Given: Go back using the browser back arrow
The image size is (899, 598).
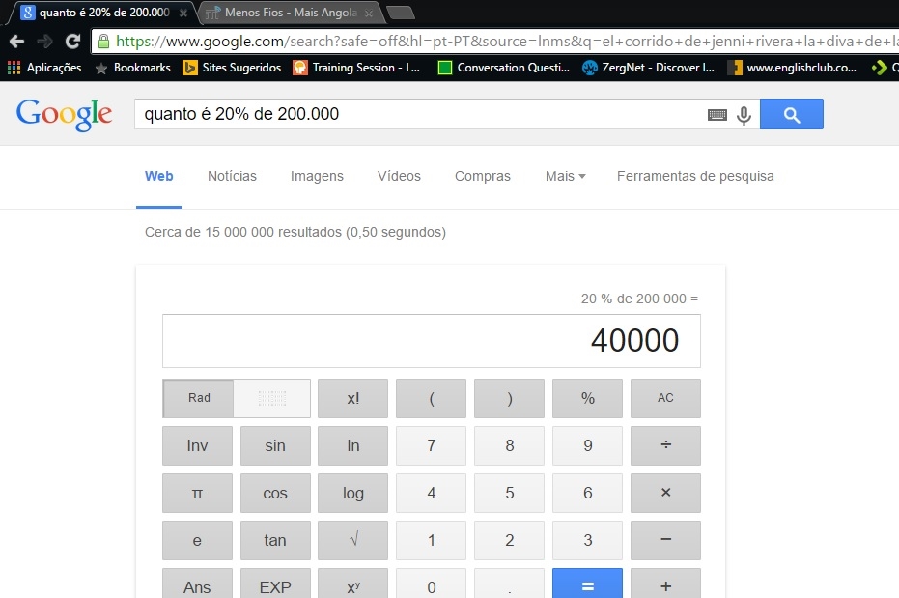Looking at the screenshot, I should pos(16,42).
